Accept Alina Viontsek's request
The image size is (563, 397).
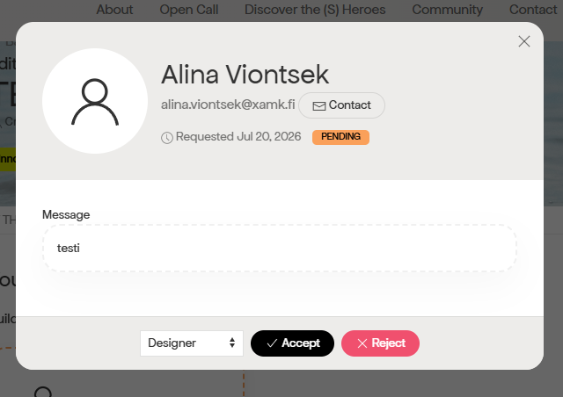[x=292, y=343]
